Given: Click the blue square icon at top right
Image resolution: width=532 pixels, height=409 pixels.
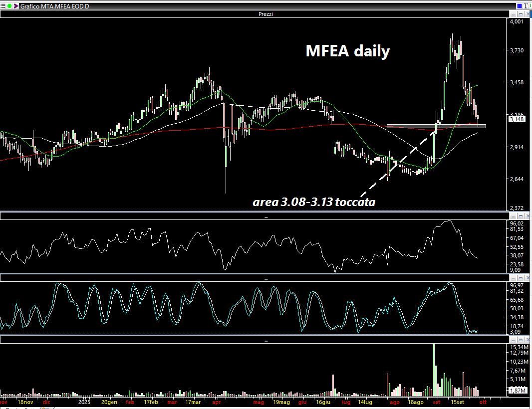Looking at the screenshot, I should [520, 6].
